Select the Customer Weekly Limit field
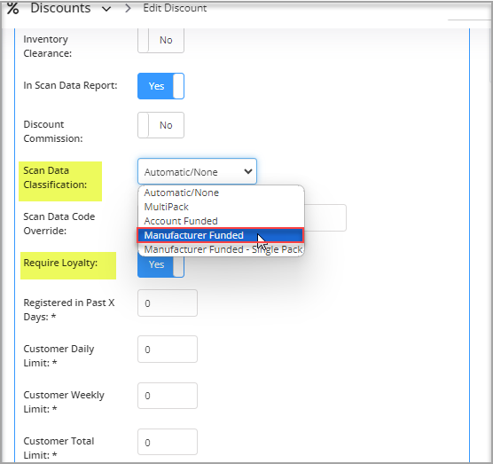This screenshot has height=464, width=493. point(168,396)
